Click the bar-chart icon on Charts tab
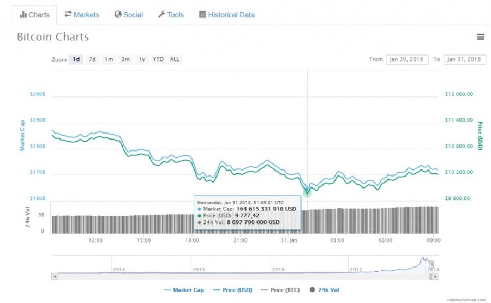 pos(23,15)
